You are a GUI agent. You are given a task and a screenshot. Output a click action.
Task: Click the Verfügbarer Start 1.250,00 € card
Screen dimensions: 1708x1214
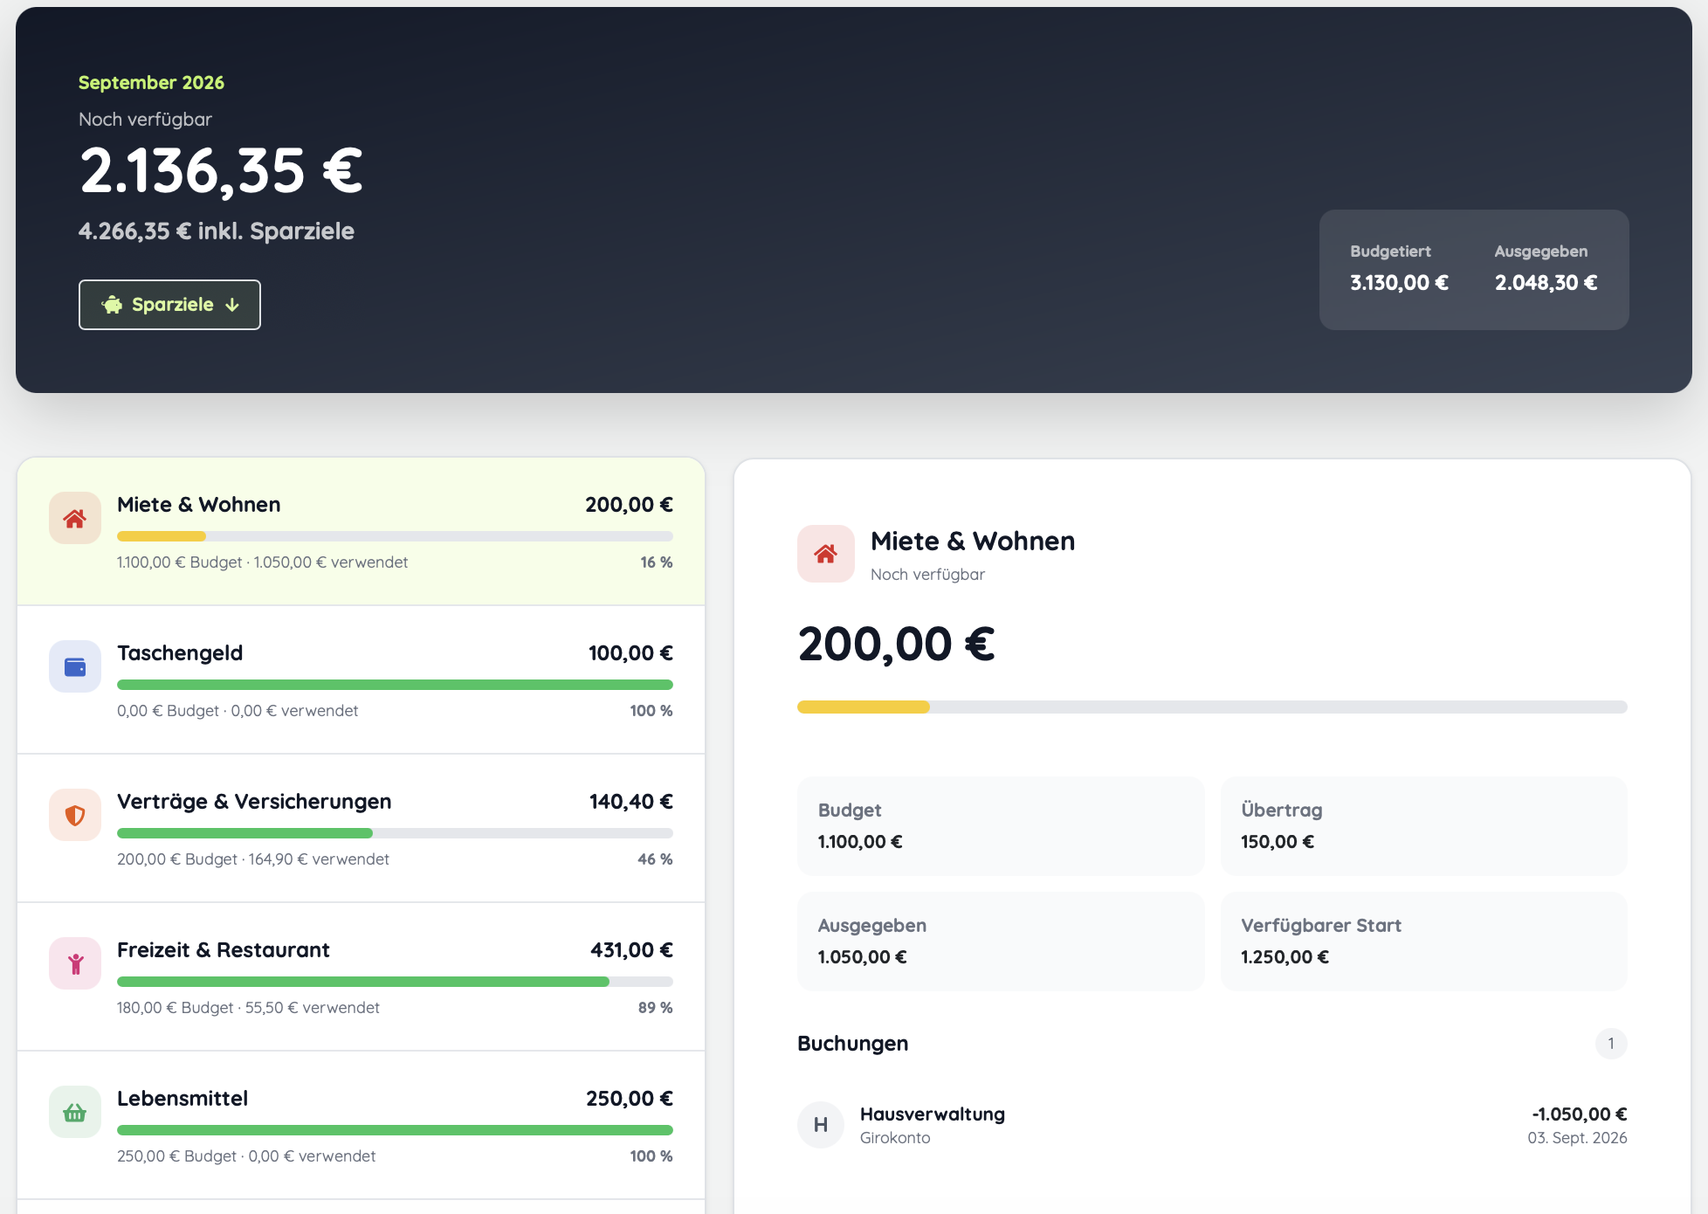(x=1424, y=941)
